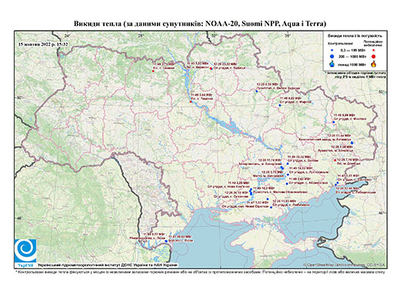Screen dimensions: 400x283
Task: Click the red marker on the Dnipro near Kyiv
Action: [191, 102]
